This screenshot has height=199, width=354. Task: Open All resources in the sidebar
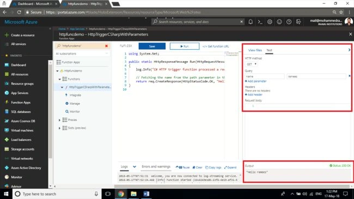pyautogui.click(x=20, y=74)
